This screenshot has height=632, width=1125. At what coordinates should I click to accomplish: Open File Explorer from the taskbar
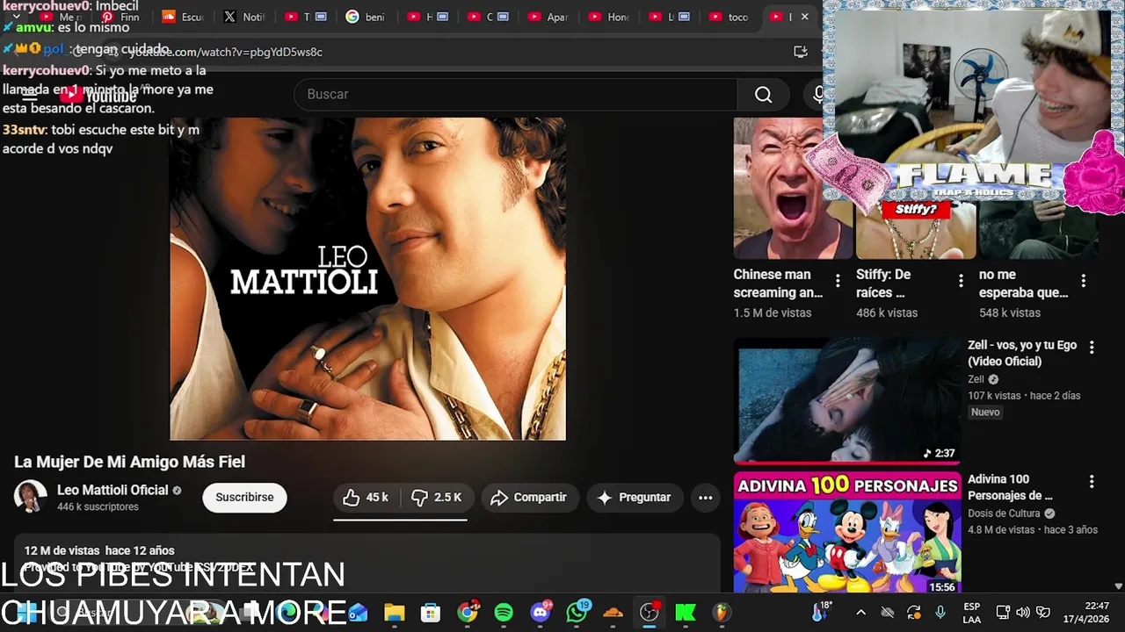(x=394, y=613)
